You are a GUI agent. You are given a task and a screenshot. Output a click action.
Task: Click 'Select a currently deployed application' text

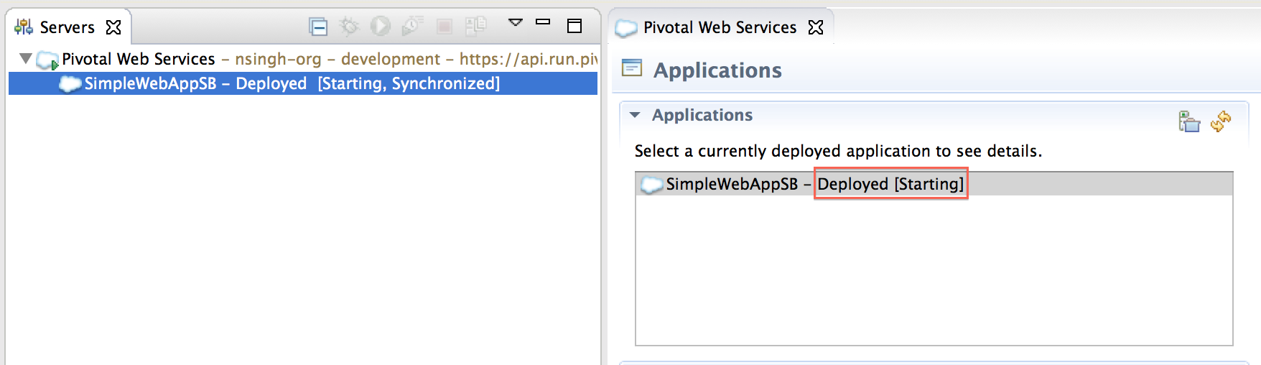pos(838,151)
